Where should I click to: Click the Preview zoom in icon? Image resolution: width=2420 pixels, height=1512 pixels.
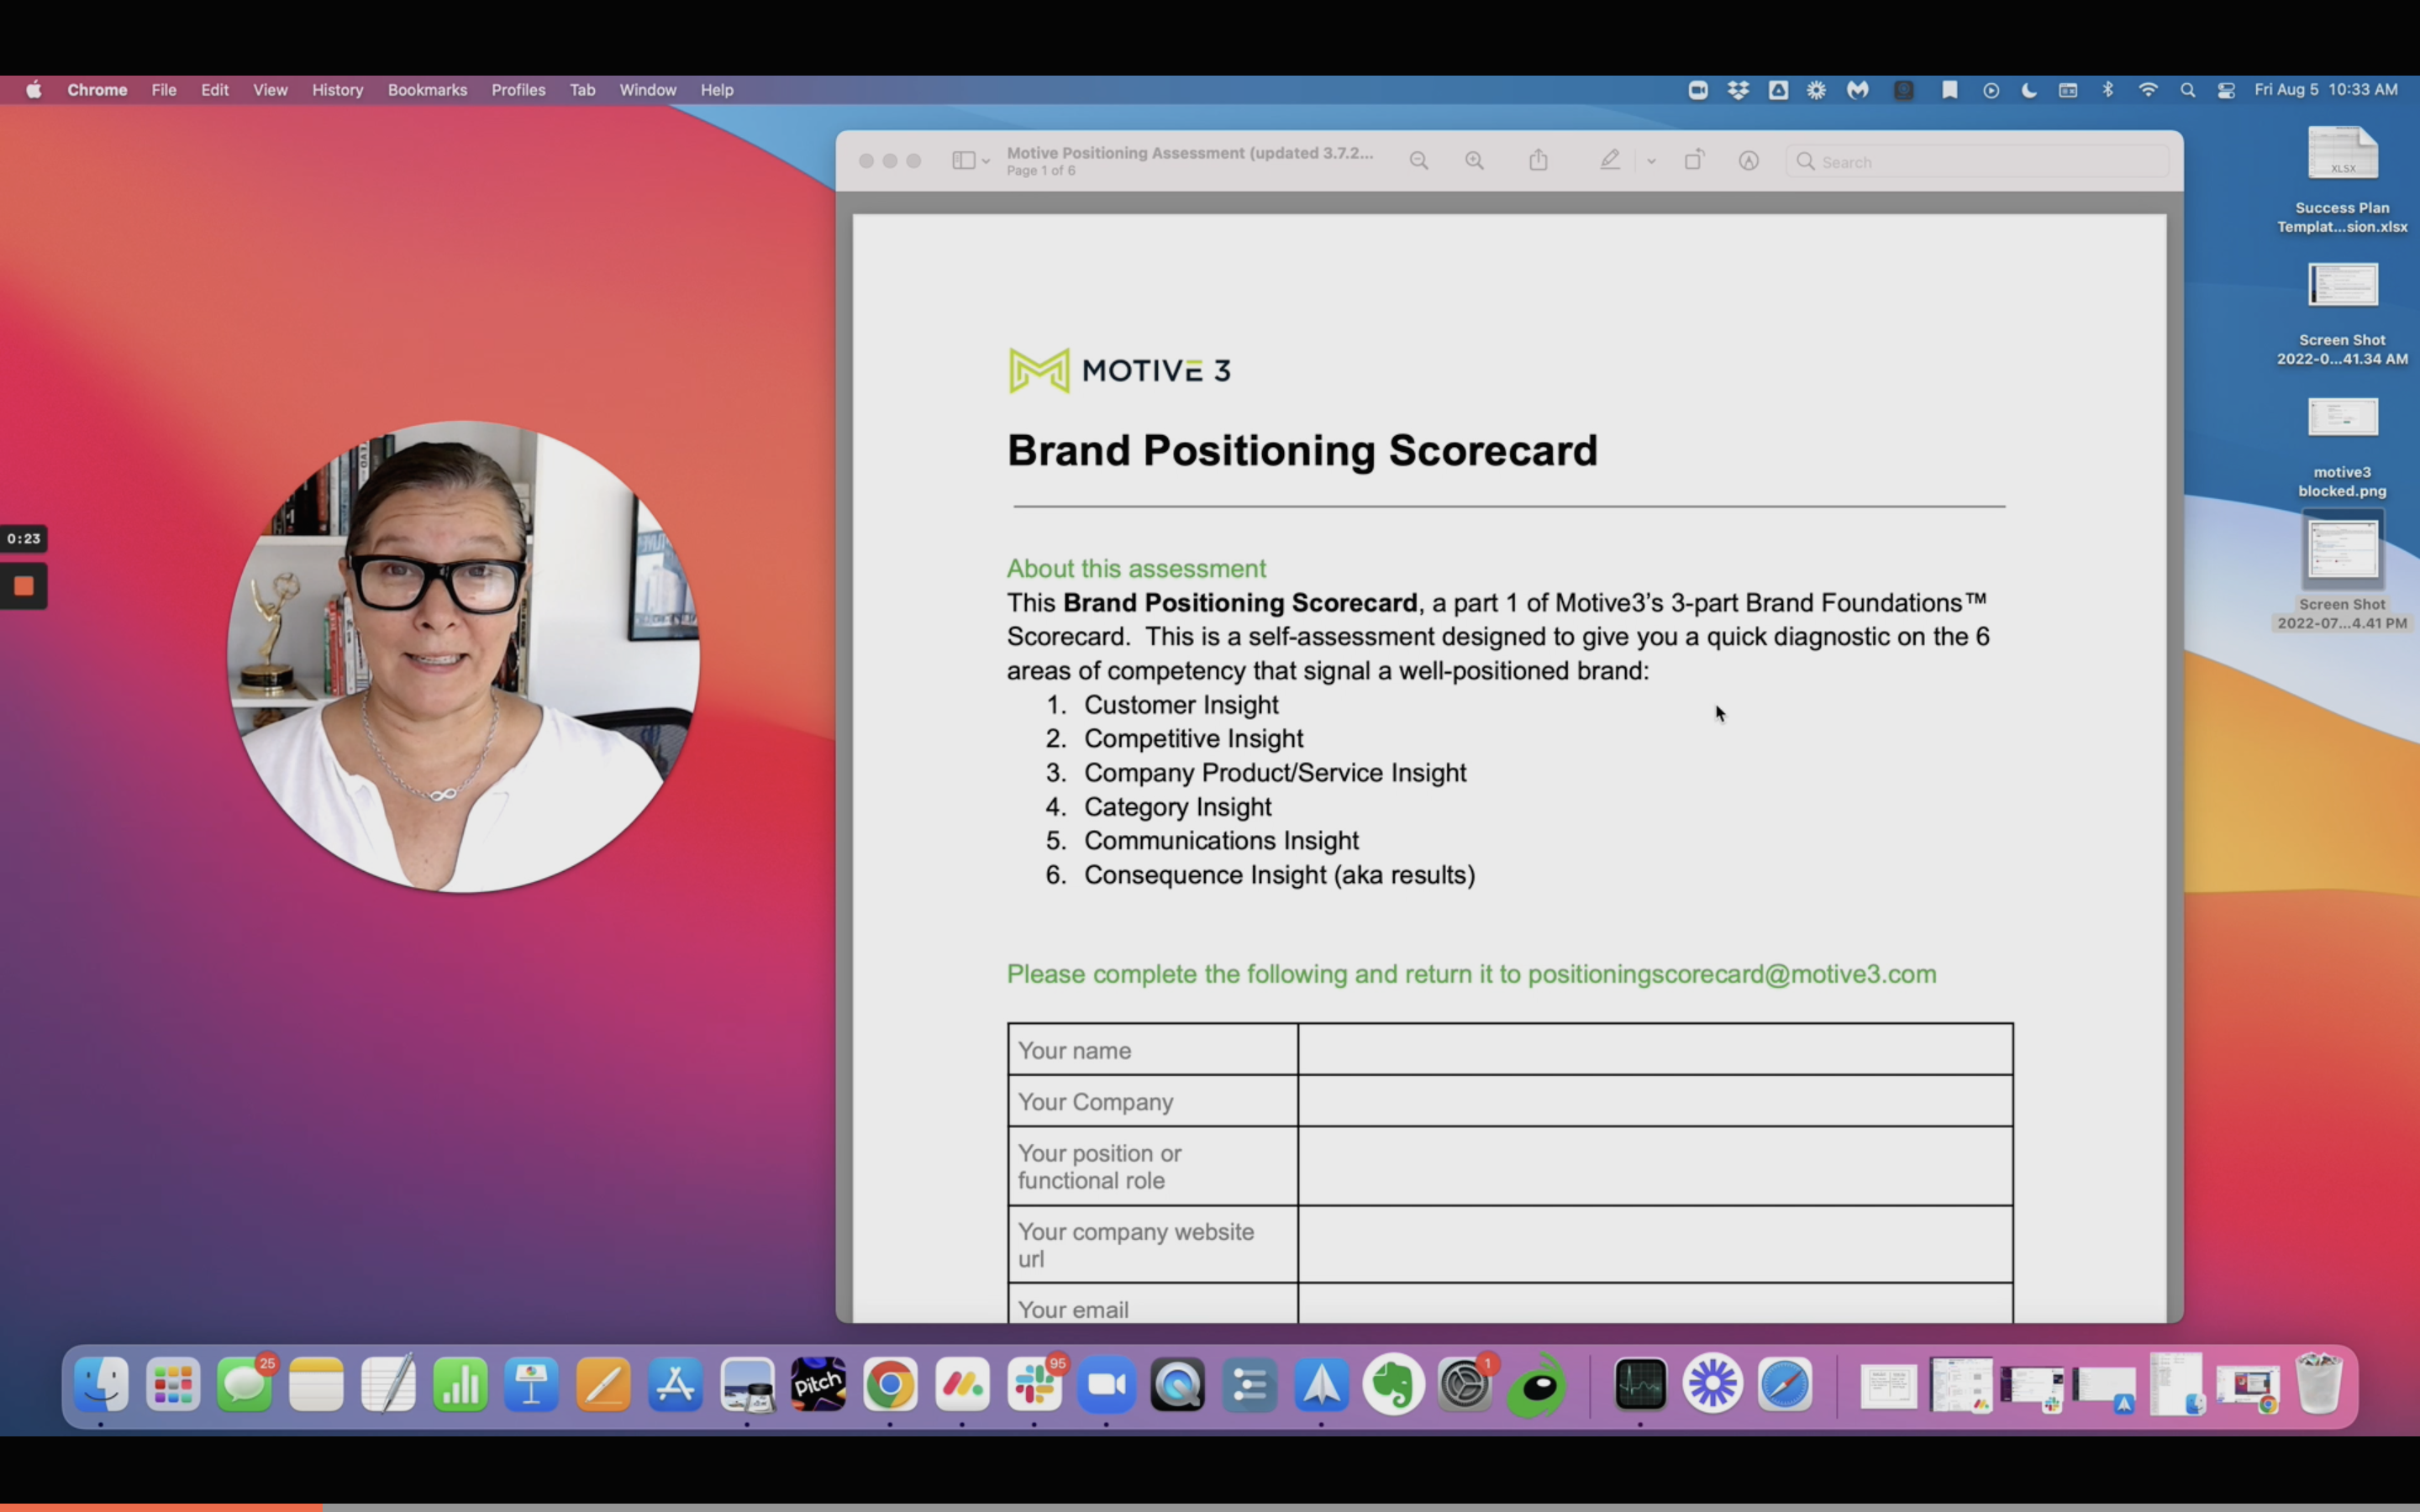[x=1474, y=161]
